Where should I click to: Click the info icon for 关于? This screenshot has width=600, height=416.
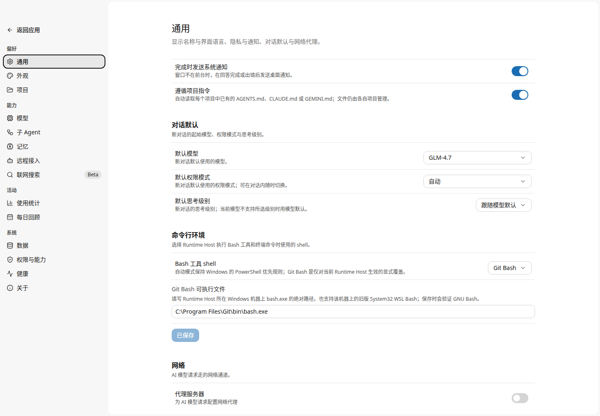10,288
